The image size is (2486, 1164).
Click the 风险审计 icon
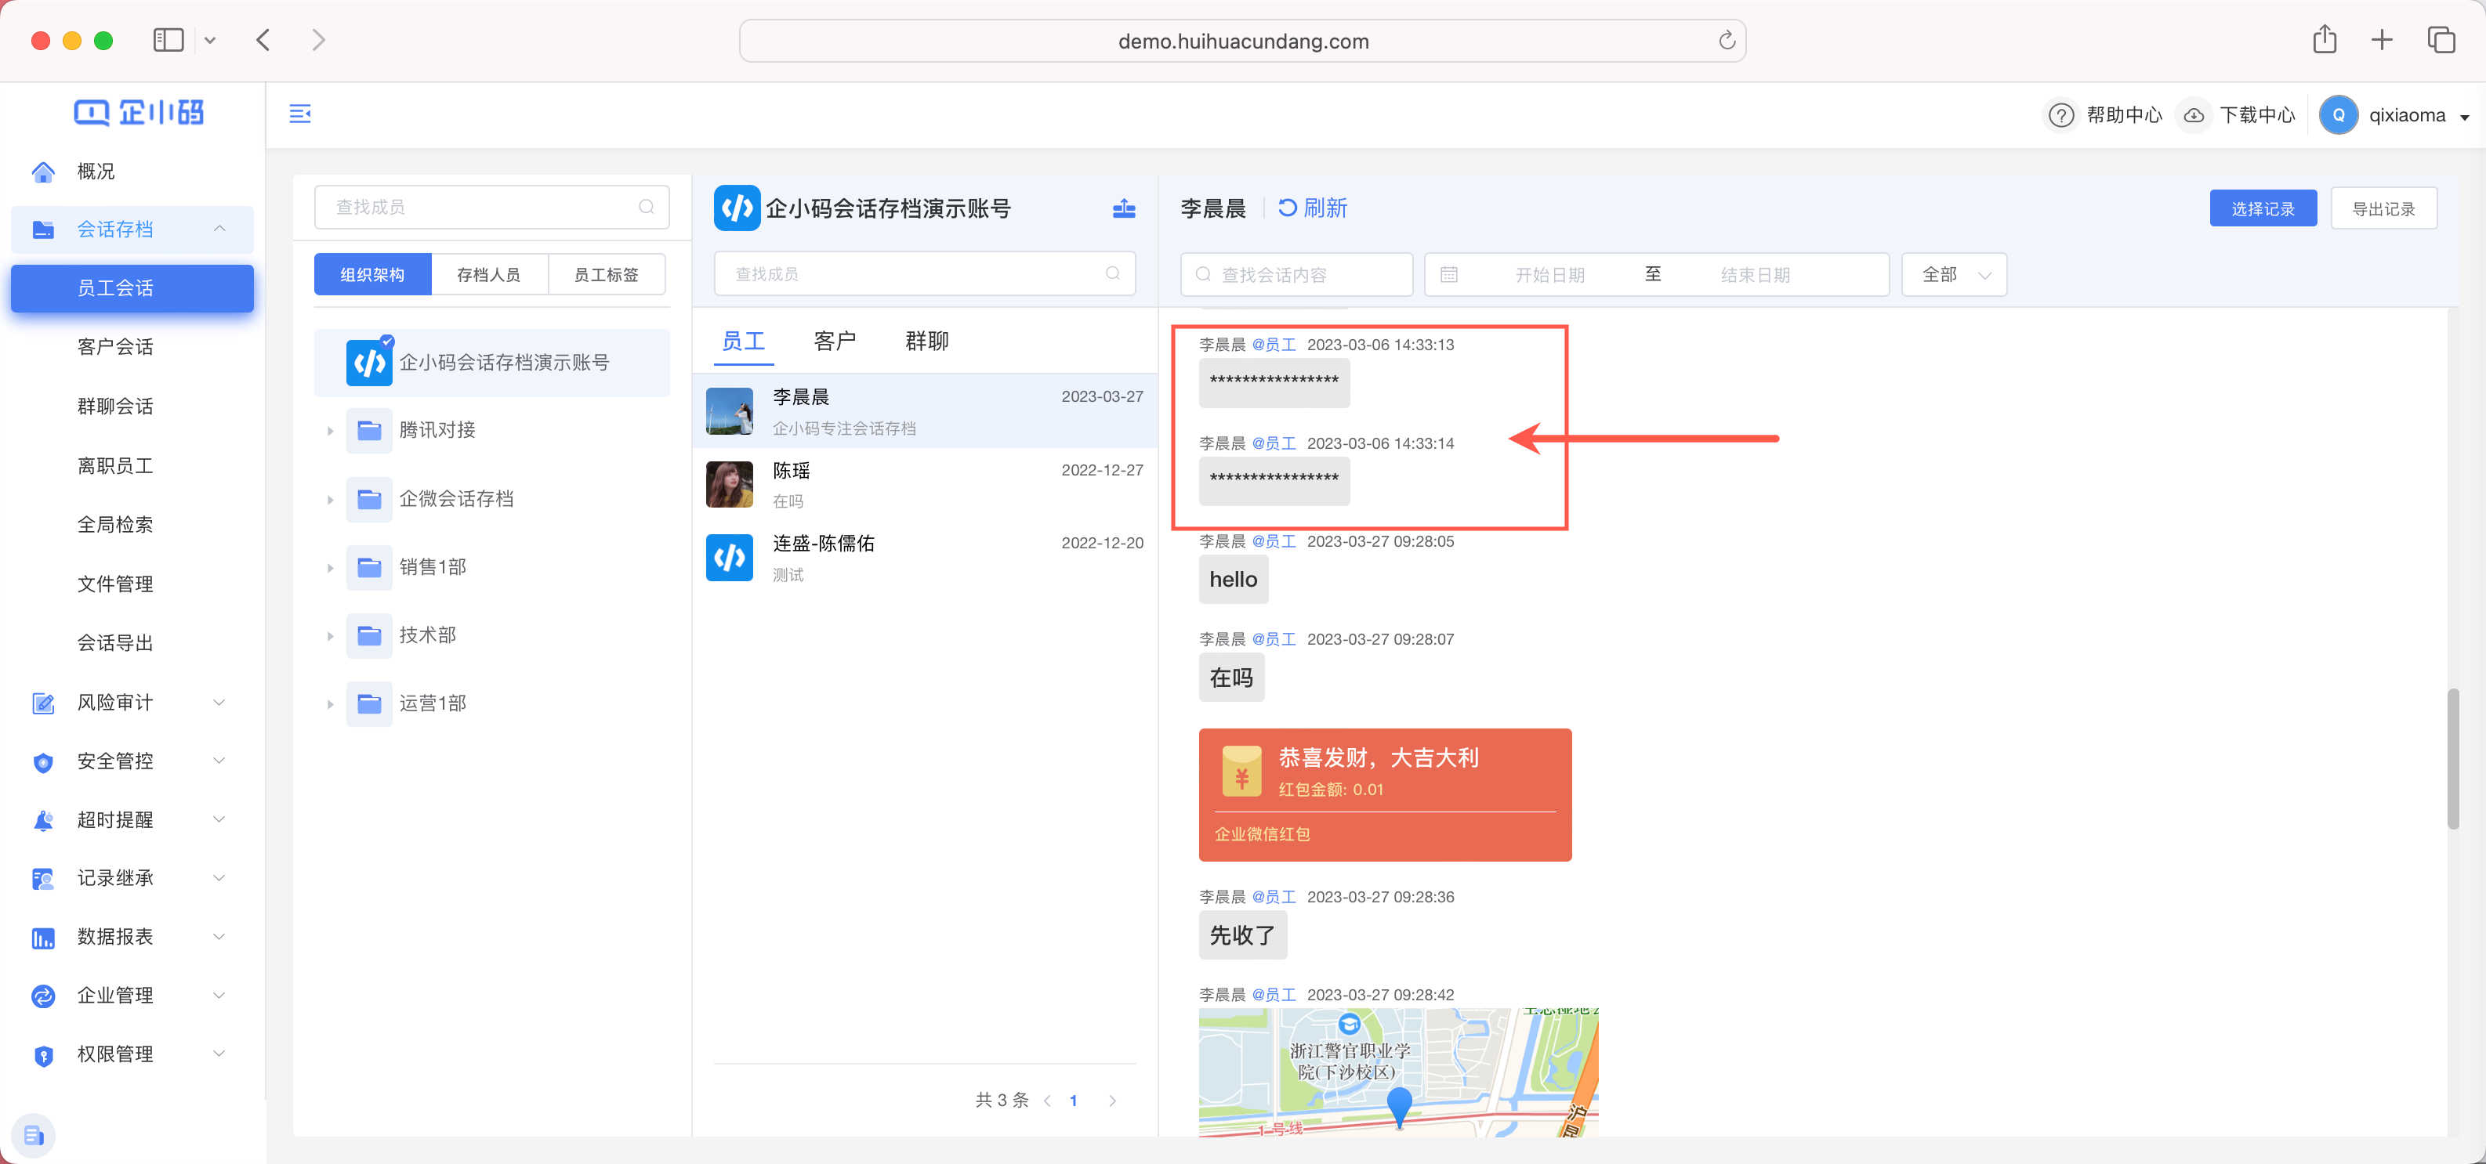point(43,703)
